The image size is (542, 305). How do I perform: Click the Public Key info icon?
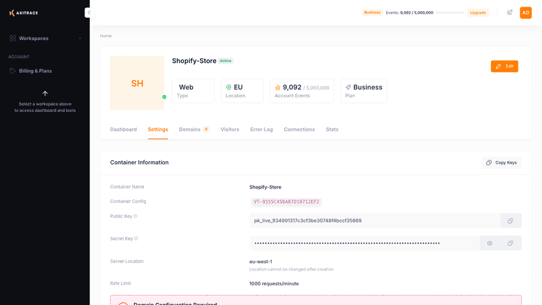click(135, 216)
